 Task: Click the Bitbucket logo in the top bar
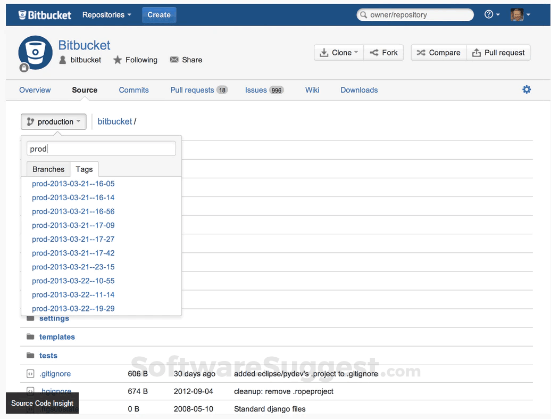(x=45, y=14)
